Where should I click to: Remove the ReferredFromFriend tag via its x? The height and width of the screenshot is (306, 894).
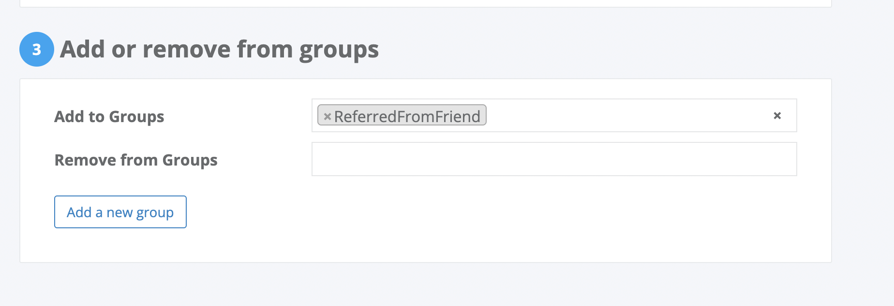click(327, 116)
